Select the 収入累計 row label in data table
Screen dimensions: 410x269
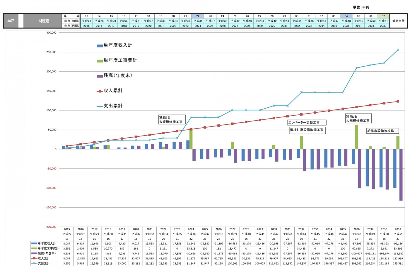[x=44, y=258]
